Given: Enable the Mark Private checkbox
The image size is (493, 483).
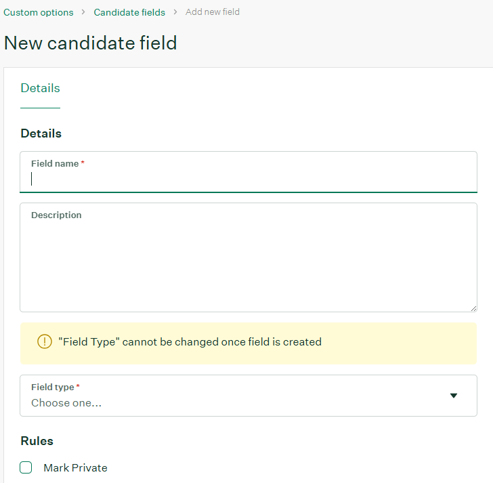Looking at the screenshot, I should [26, 467].
